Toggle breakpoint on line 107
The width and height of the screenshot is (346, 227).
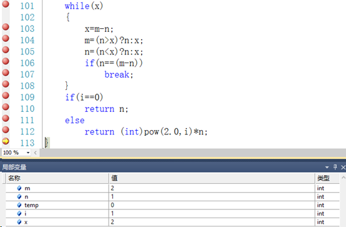(x=6, y=73)
